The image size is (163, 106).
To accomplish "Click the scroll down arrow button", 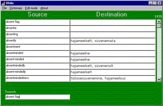I will tap(159, 79).
